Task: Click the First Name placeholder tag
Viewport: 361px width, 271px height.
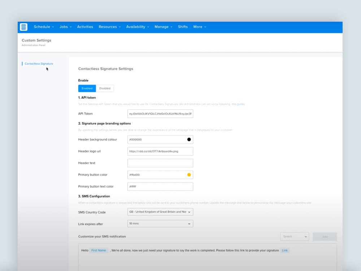Action: tap(99, 250)
